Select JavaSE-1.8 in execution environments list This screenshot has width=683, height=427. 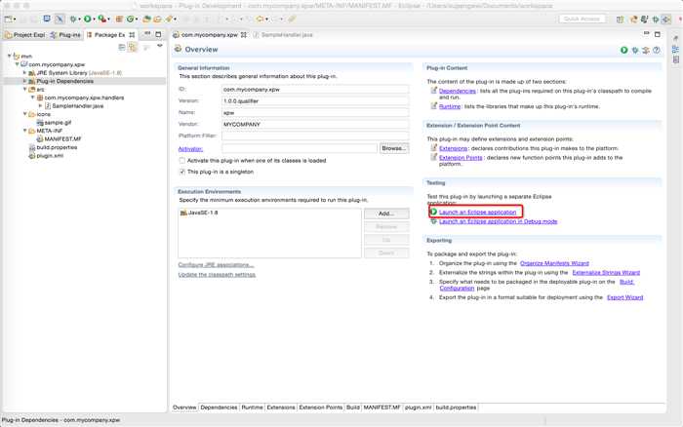[199, 213]
